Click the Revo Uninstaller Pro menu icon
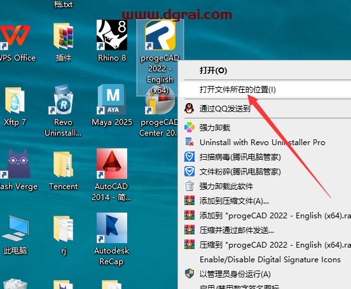The height and width of the screenshot is (289, 351). (189, 142)
